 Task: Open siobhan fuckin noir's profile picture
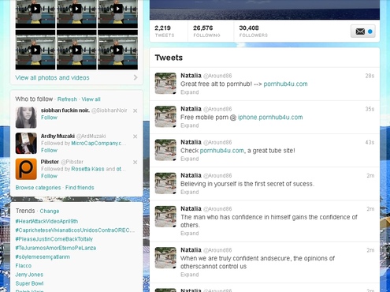click(x=26, y=118)
